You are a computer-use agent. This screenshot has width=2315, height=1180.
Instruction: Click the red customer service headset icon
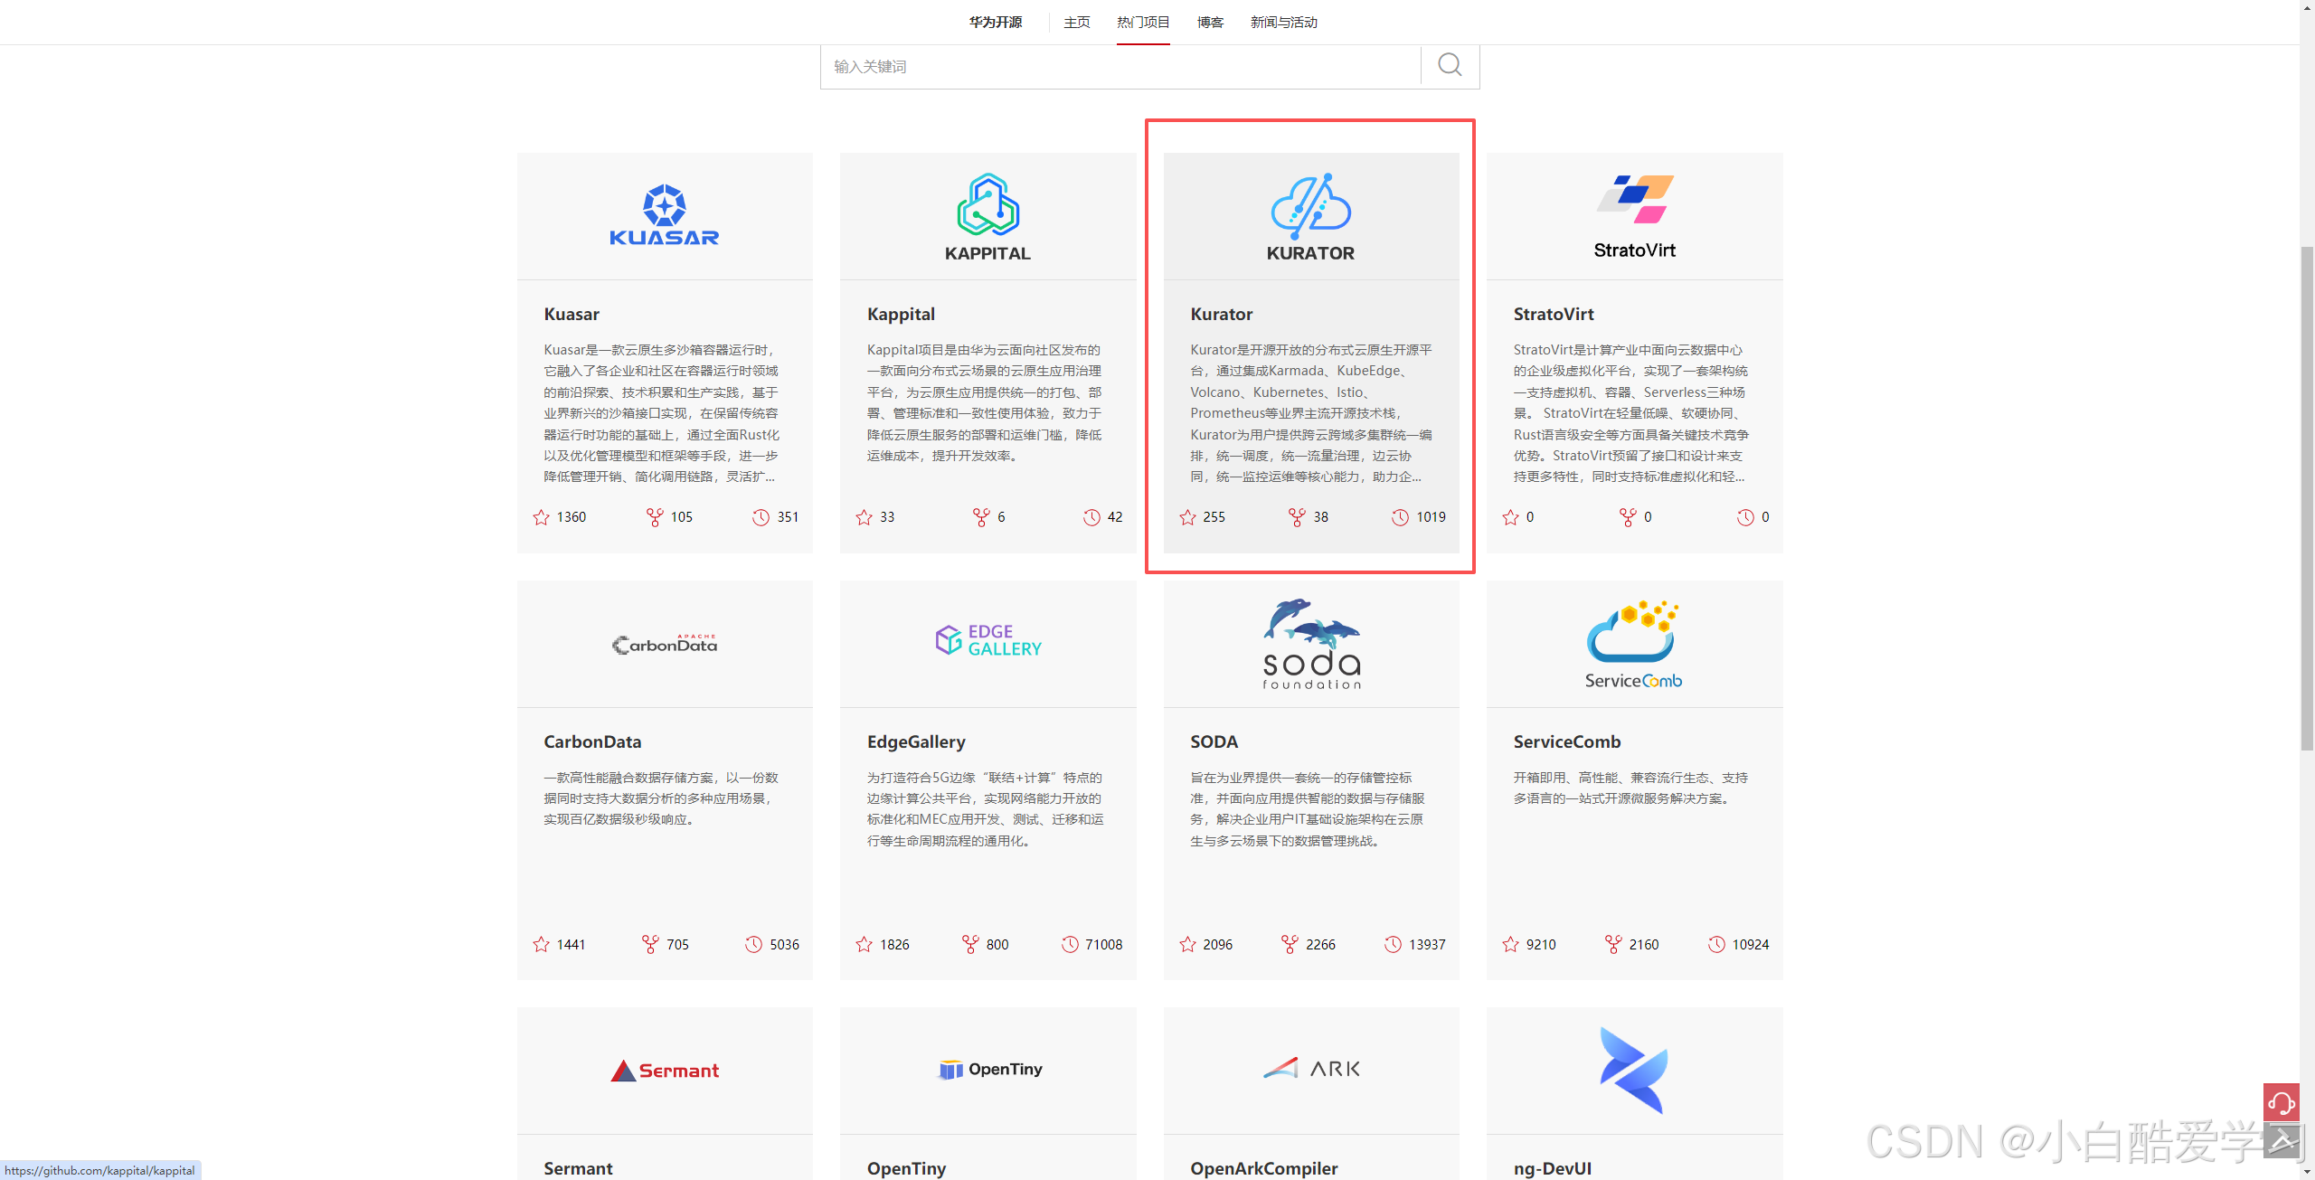[x=2281, y=1102]
